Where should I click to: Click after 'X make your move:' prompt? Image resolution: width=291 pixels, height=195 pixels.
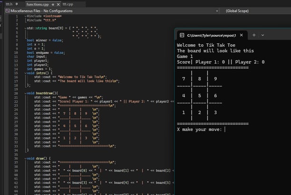pos(225,129)
